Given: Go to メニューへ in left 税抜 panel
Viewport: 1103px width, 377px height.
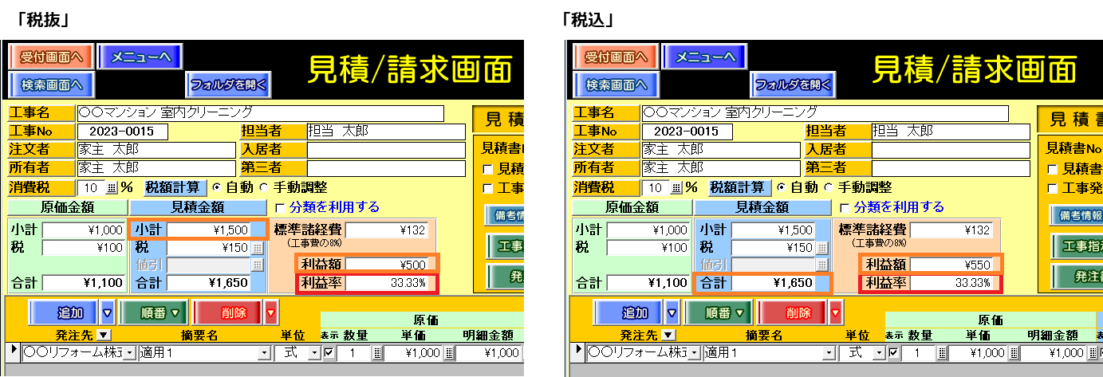Looking at the screenshot, I should pyautogui.click(x=140, y=57).
